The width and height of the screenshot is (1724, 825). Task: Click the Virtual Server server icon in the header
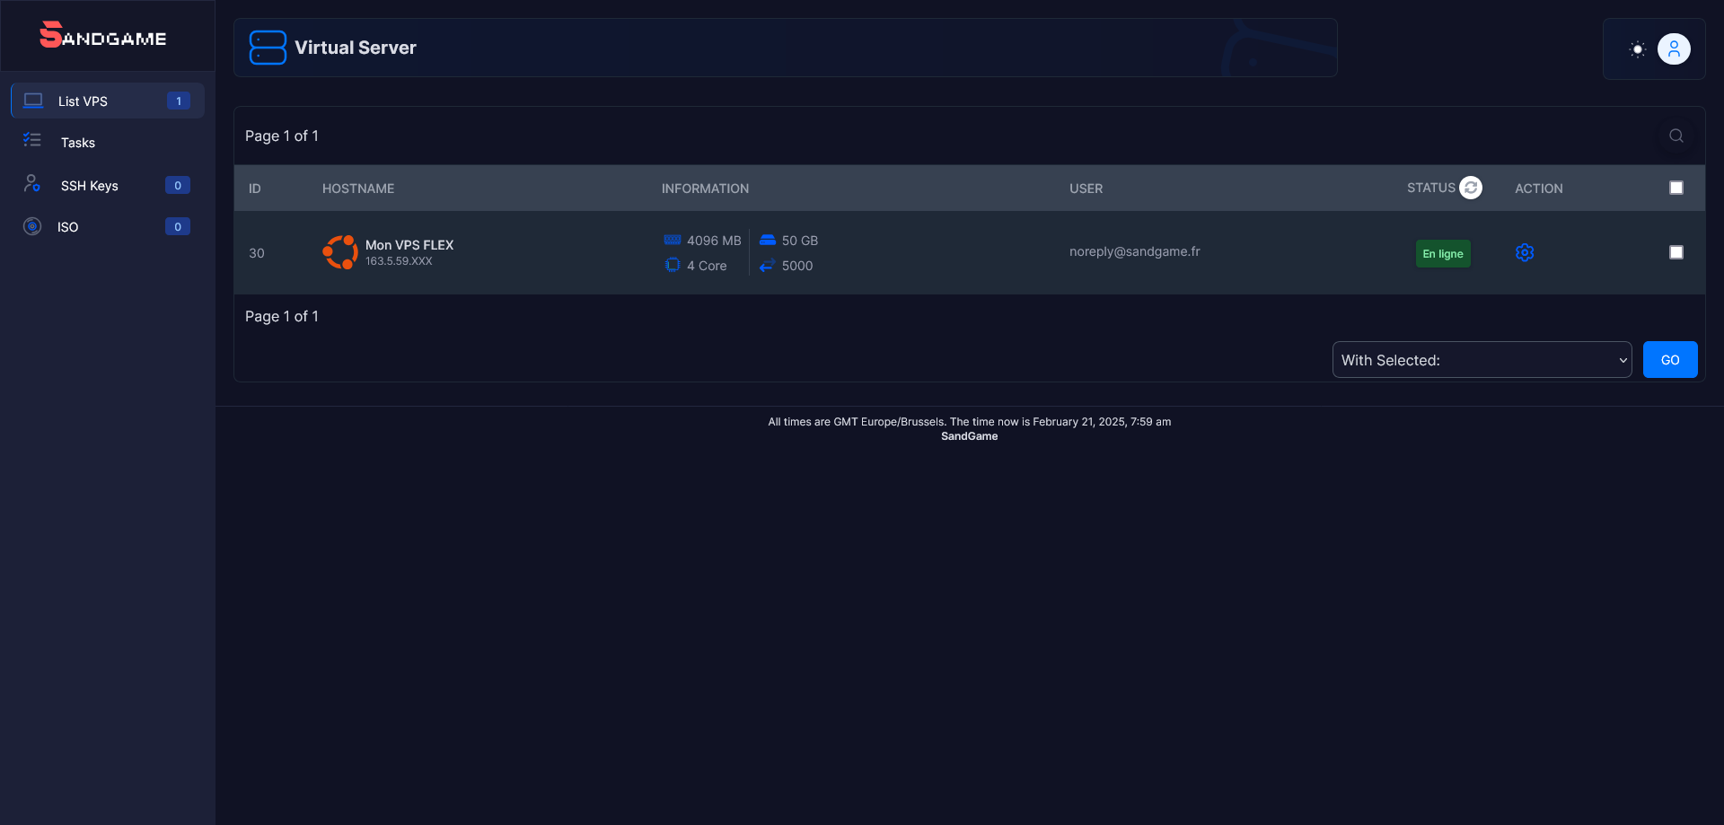[267, 47]
